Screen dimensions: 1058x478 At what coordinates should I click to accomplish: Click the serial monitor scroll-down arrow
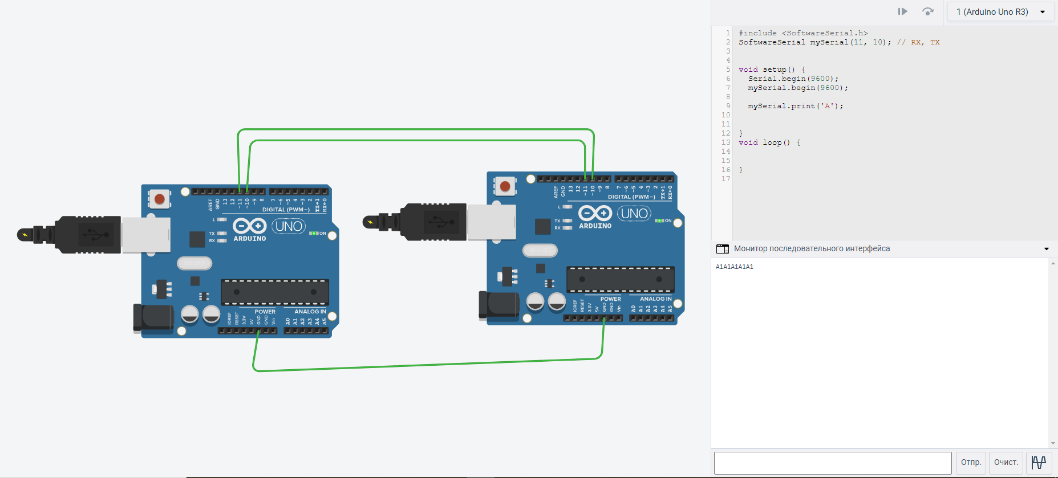pyautogui.click(x=1053, y=443)
